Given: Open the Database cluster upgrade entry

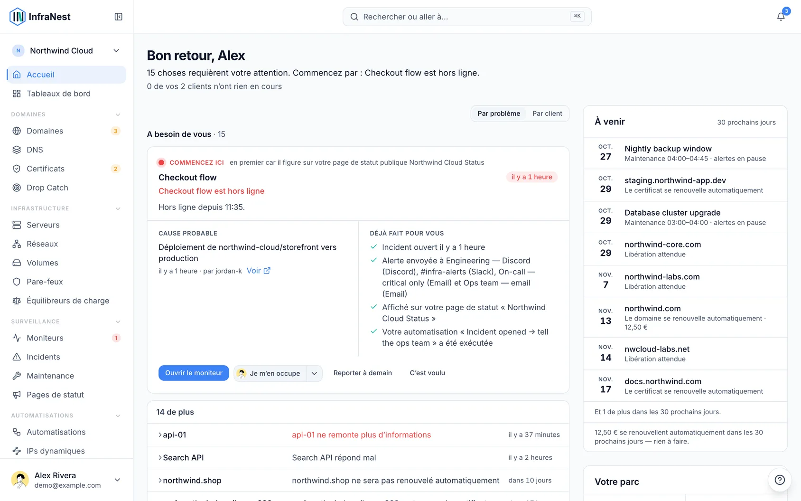Looking at the screenshot, I should [685, 217].
